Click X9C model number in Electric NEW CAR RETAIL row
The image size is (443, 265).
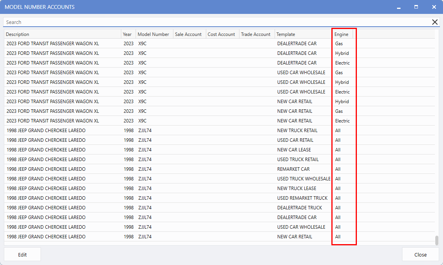pyautogui.click(x=143, y=121)
